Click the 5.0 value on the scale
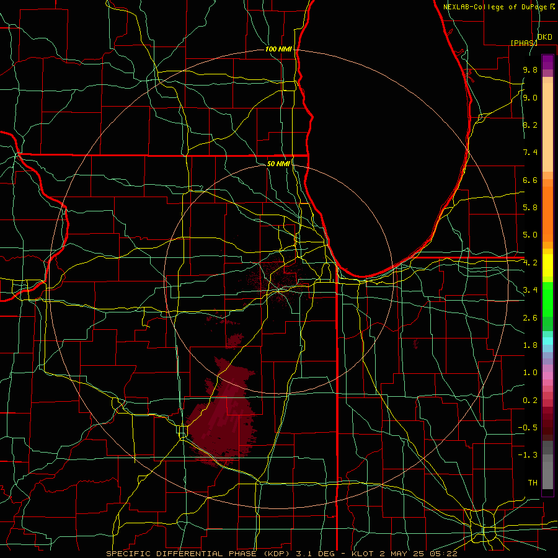The width and height of the screenshot is (558, 558). (x=530, y=235)
